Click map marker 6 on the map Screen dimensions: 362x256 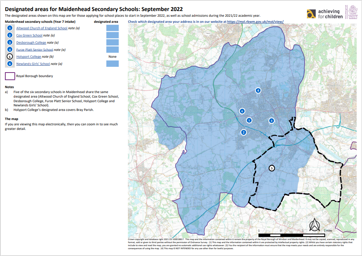[x=242, y=111]
